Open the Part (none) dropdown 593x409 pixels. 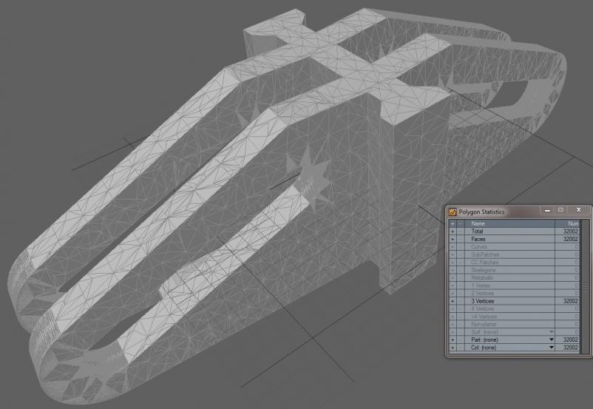click(x=551, y=339)
